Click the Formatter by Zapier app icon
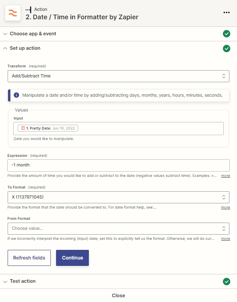237x302 pixels. 13,13
